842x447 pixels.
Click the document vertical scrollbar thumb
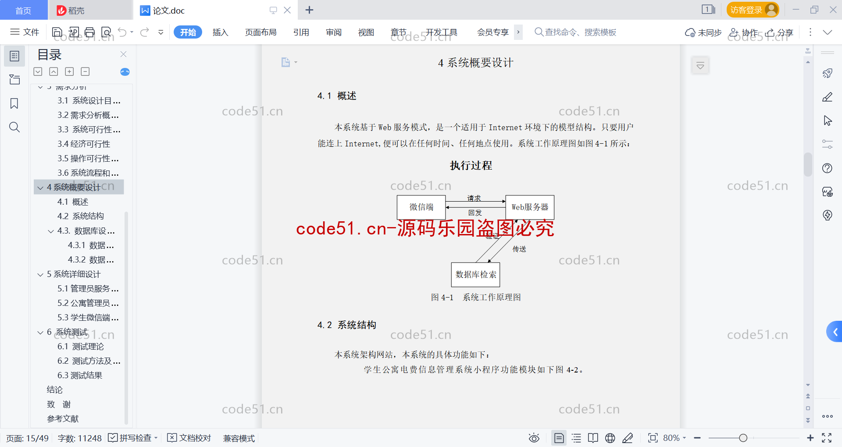[808, 164]
